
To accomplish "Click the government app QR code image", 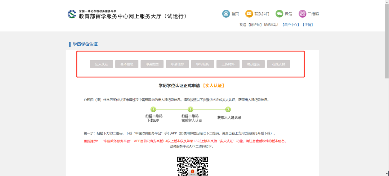I will tap(192, 166).
